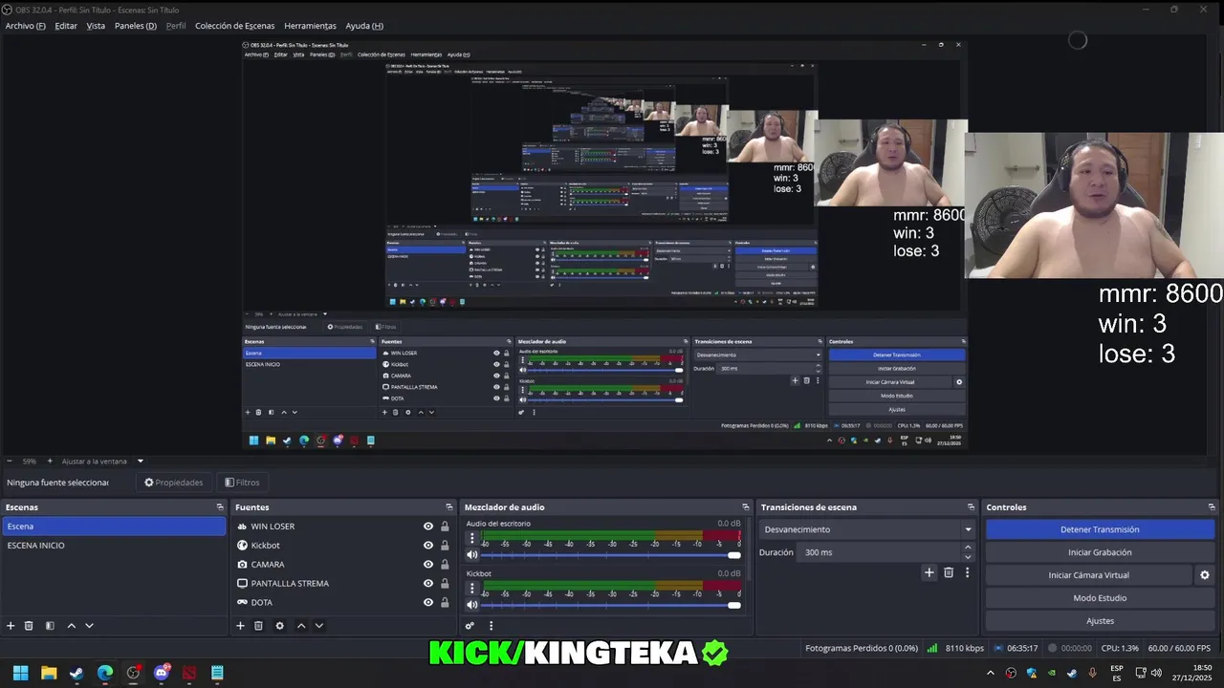Add a scene transition with plus icon
Image resolution: width=1224 pixels, height=688 pixels.
[x=929, y=572]
